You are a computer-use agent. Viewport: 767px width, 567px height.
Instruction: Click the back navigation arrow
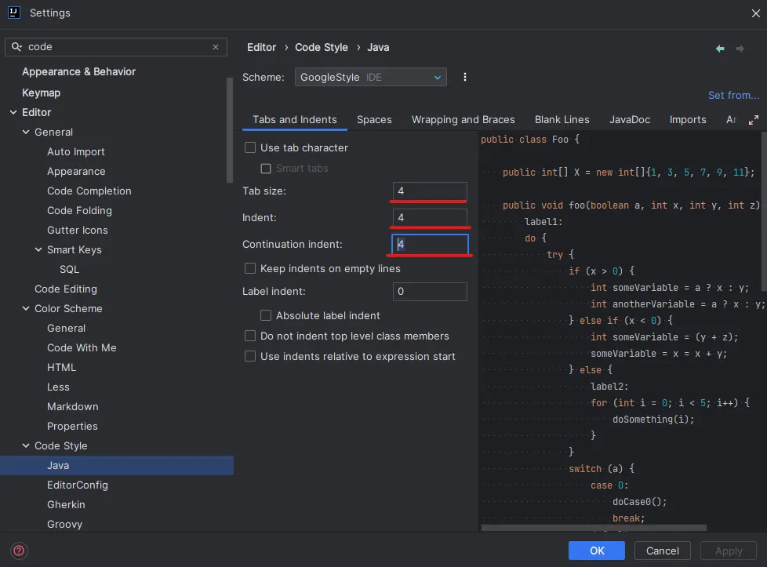pos(720,49)
